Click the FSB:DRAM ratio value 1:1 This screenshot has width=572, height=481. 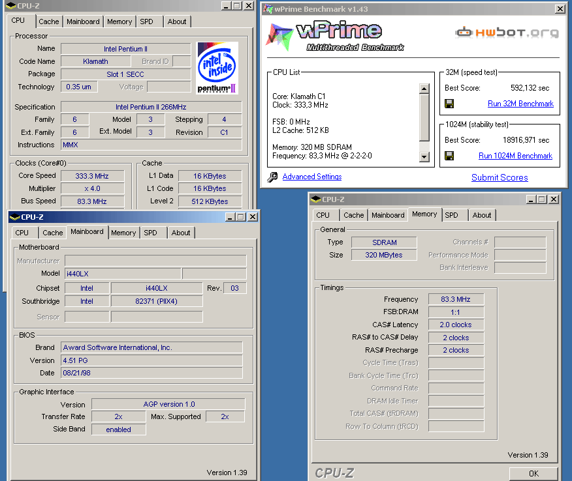pos(456,312)
